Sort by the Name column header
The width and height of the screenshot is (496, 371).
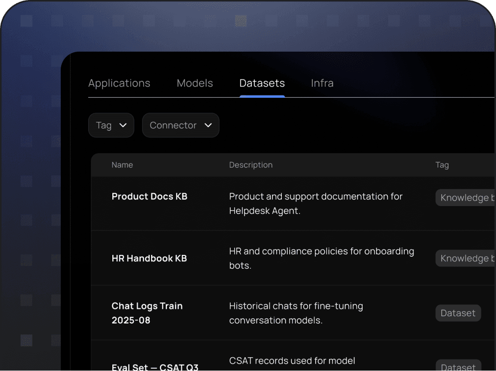(122, 165)
